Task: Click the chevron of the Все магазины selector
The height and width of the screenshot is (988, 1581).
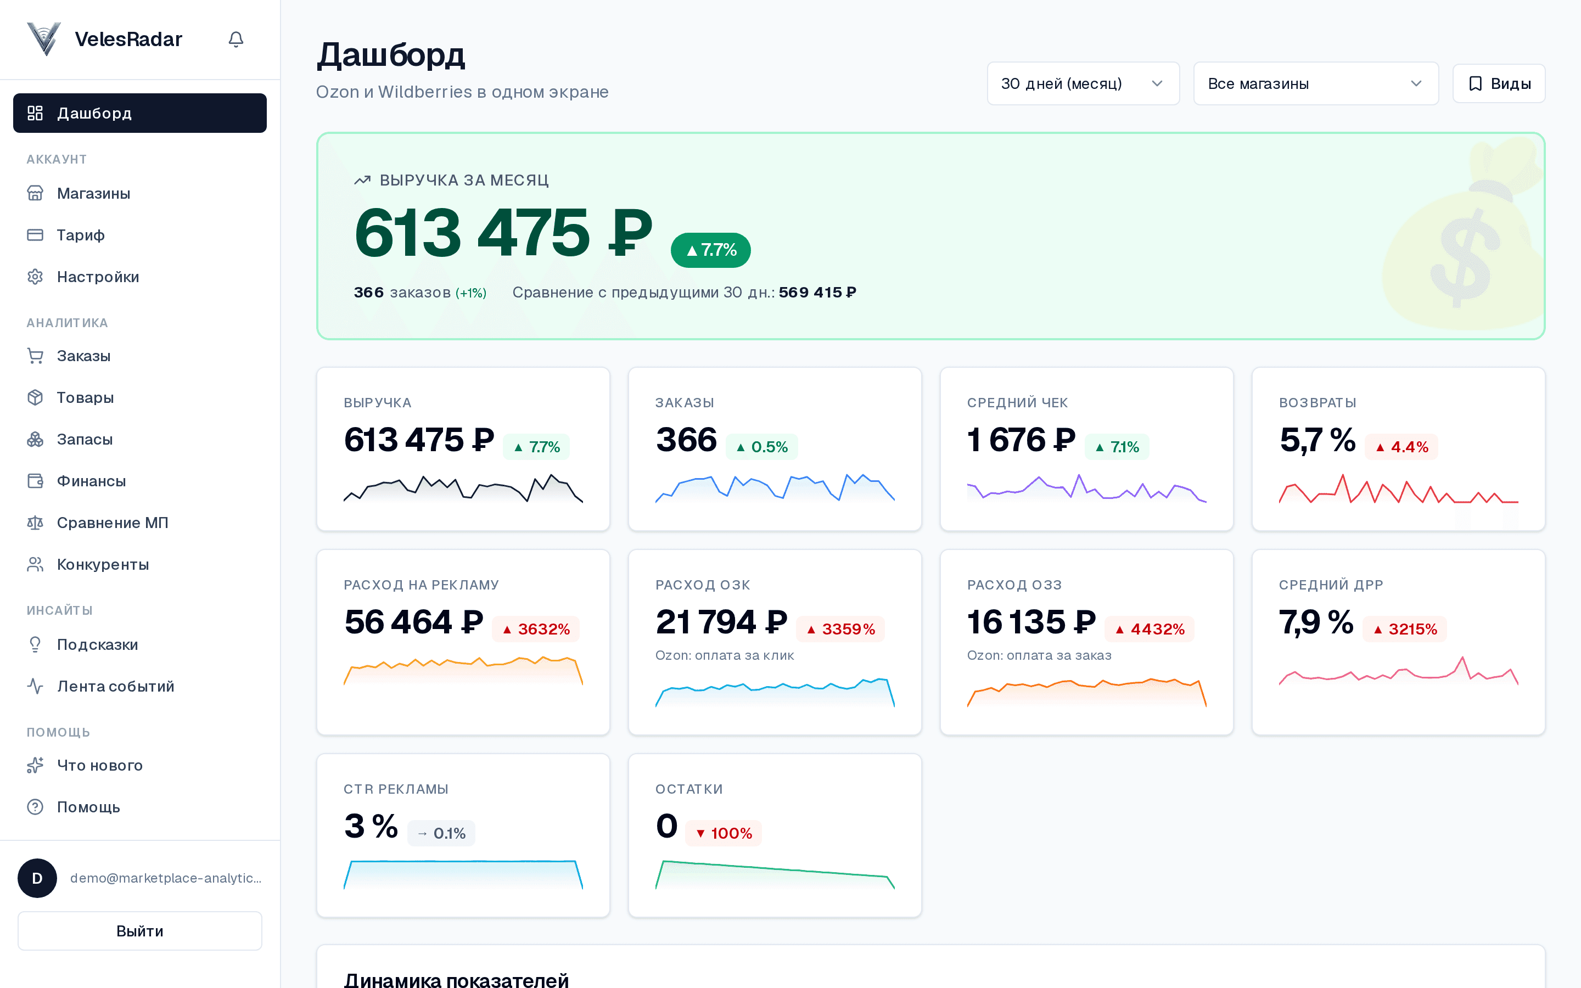Action: click(1416, 83)
